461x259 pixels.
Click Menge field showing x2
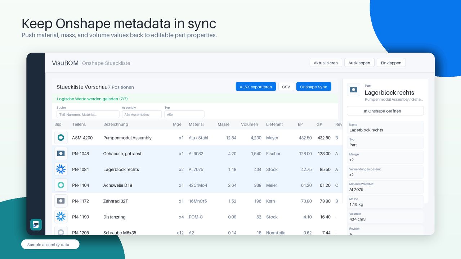[385, 157]
